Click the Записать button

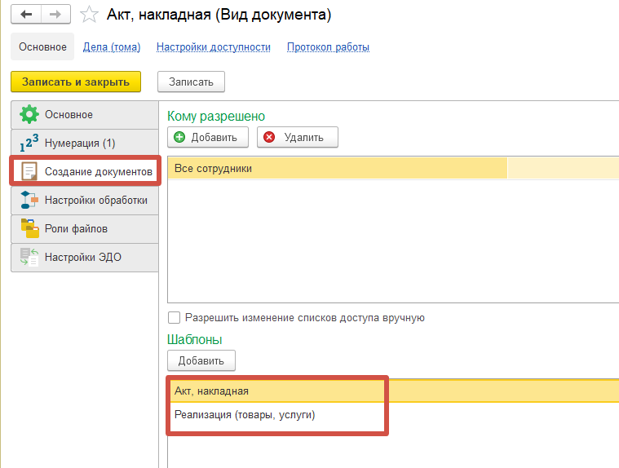(191, 82)
